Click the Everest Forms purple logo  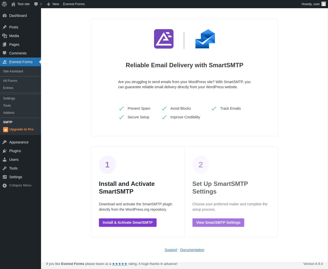[164, 39]
